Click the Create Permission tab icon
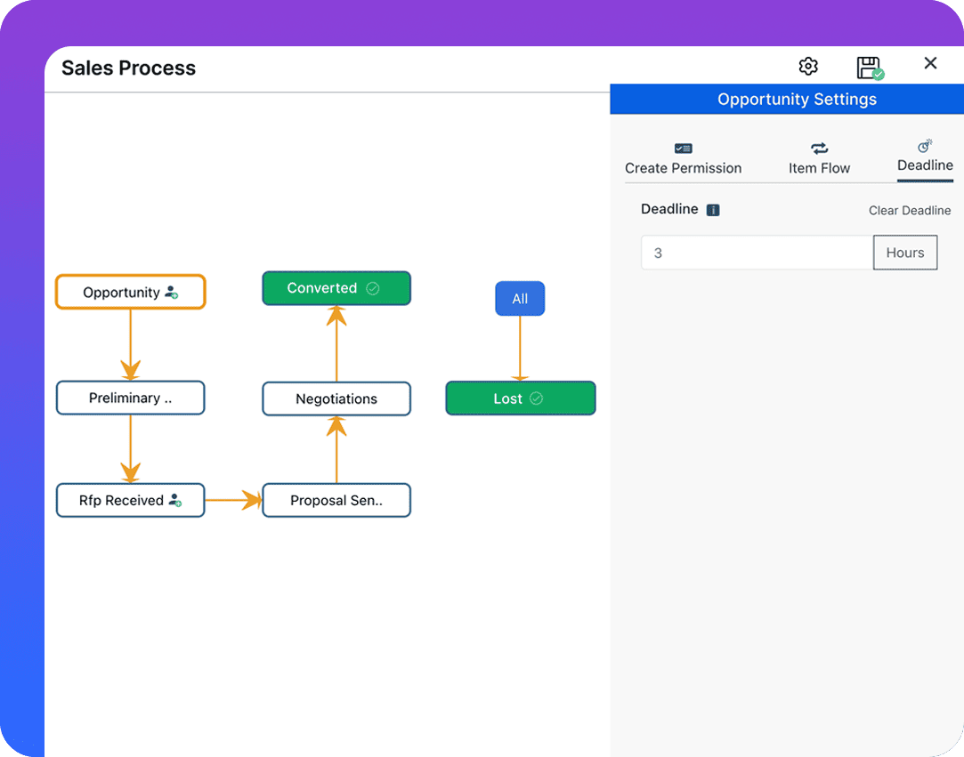This screenshot has width=964, height=757. point(683,148)
